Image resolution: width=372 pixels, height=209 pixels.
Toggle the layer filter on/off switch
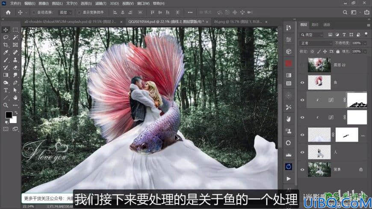(x=366, y=34)
